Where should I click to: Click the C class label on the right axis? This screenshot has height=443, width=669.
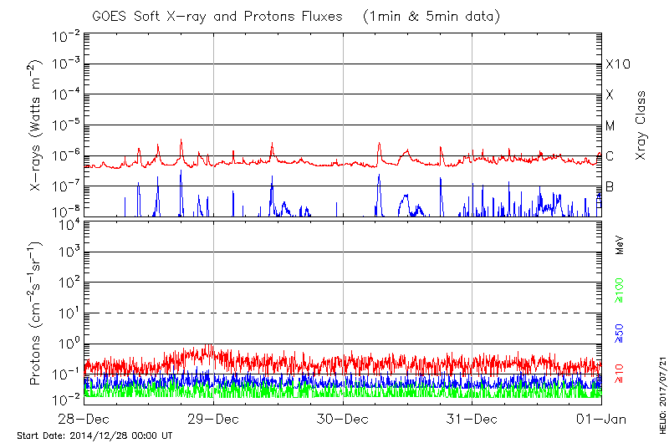tap(610, 156)
